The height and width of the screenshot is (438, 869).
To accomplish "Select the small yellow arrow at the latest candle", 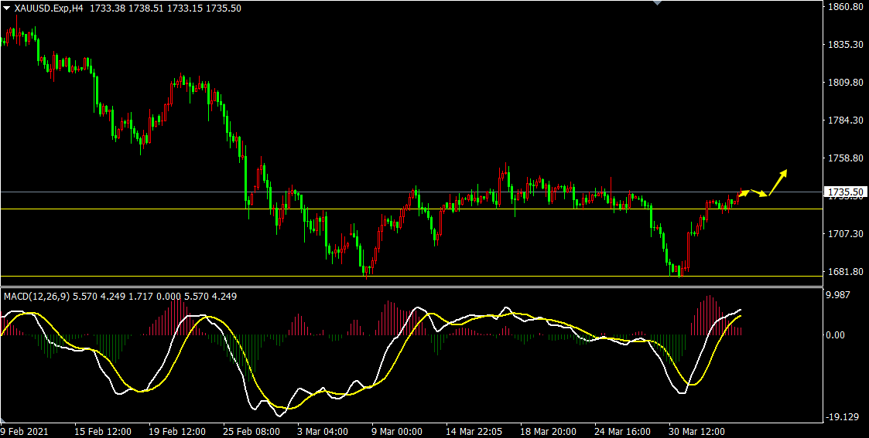I will point(744,192).
